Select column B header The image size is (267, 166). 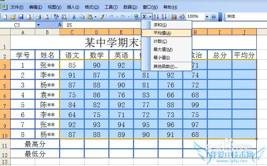47,32
